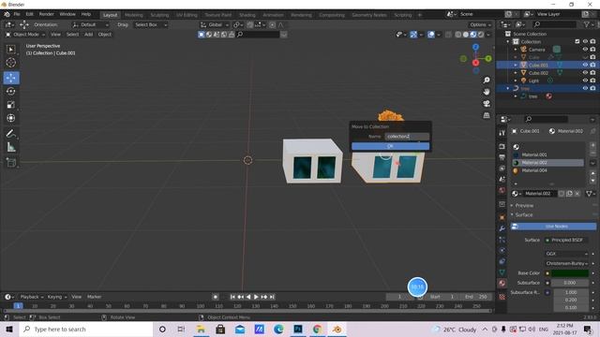The image size is (600, 337).
Task: Click Jump to End playback button
Action: pyautogui.click(x=272, y=297)
